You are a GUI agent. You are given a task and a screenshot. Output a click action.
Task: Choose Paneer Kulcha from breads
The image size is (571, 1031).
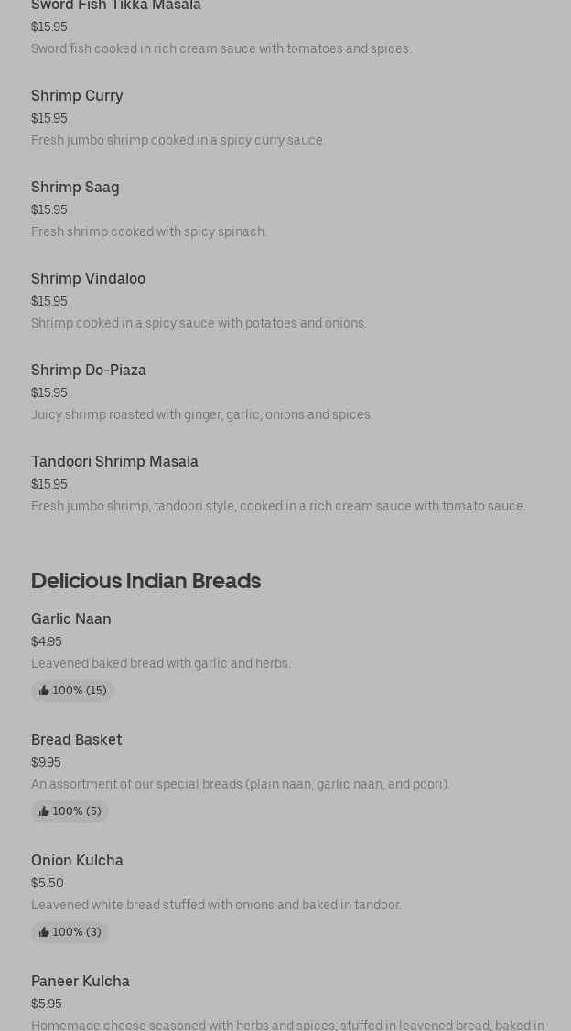tap(81, 982)
